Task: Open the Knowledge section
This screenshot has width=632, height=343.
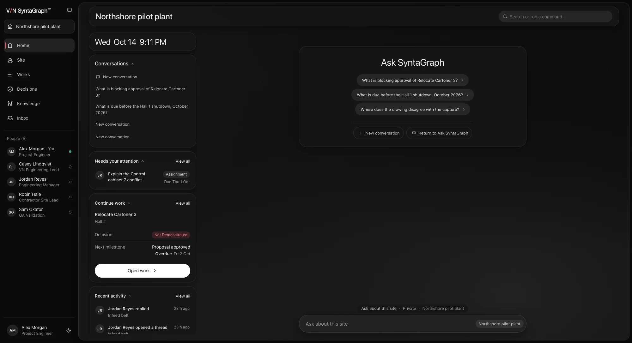Action: 39,104
